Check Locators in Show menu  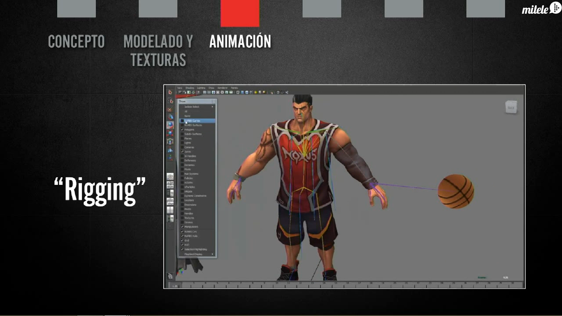197,200
